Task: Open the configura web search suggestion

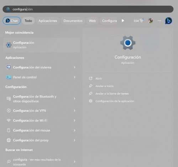Action: coord(42,162)
